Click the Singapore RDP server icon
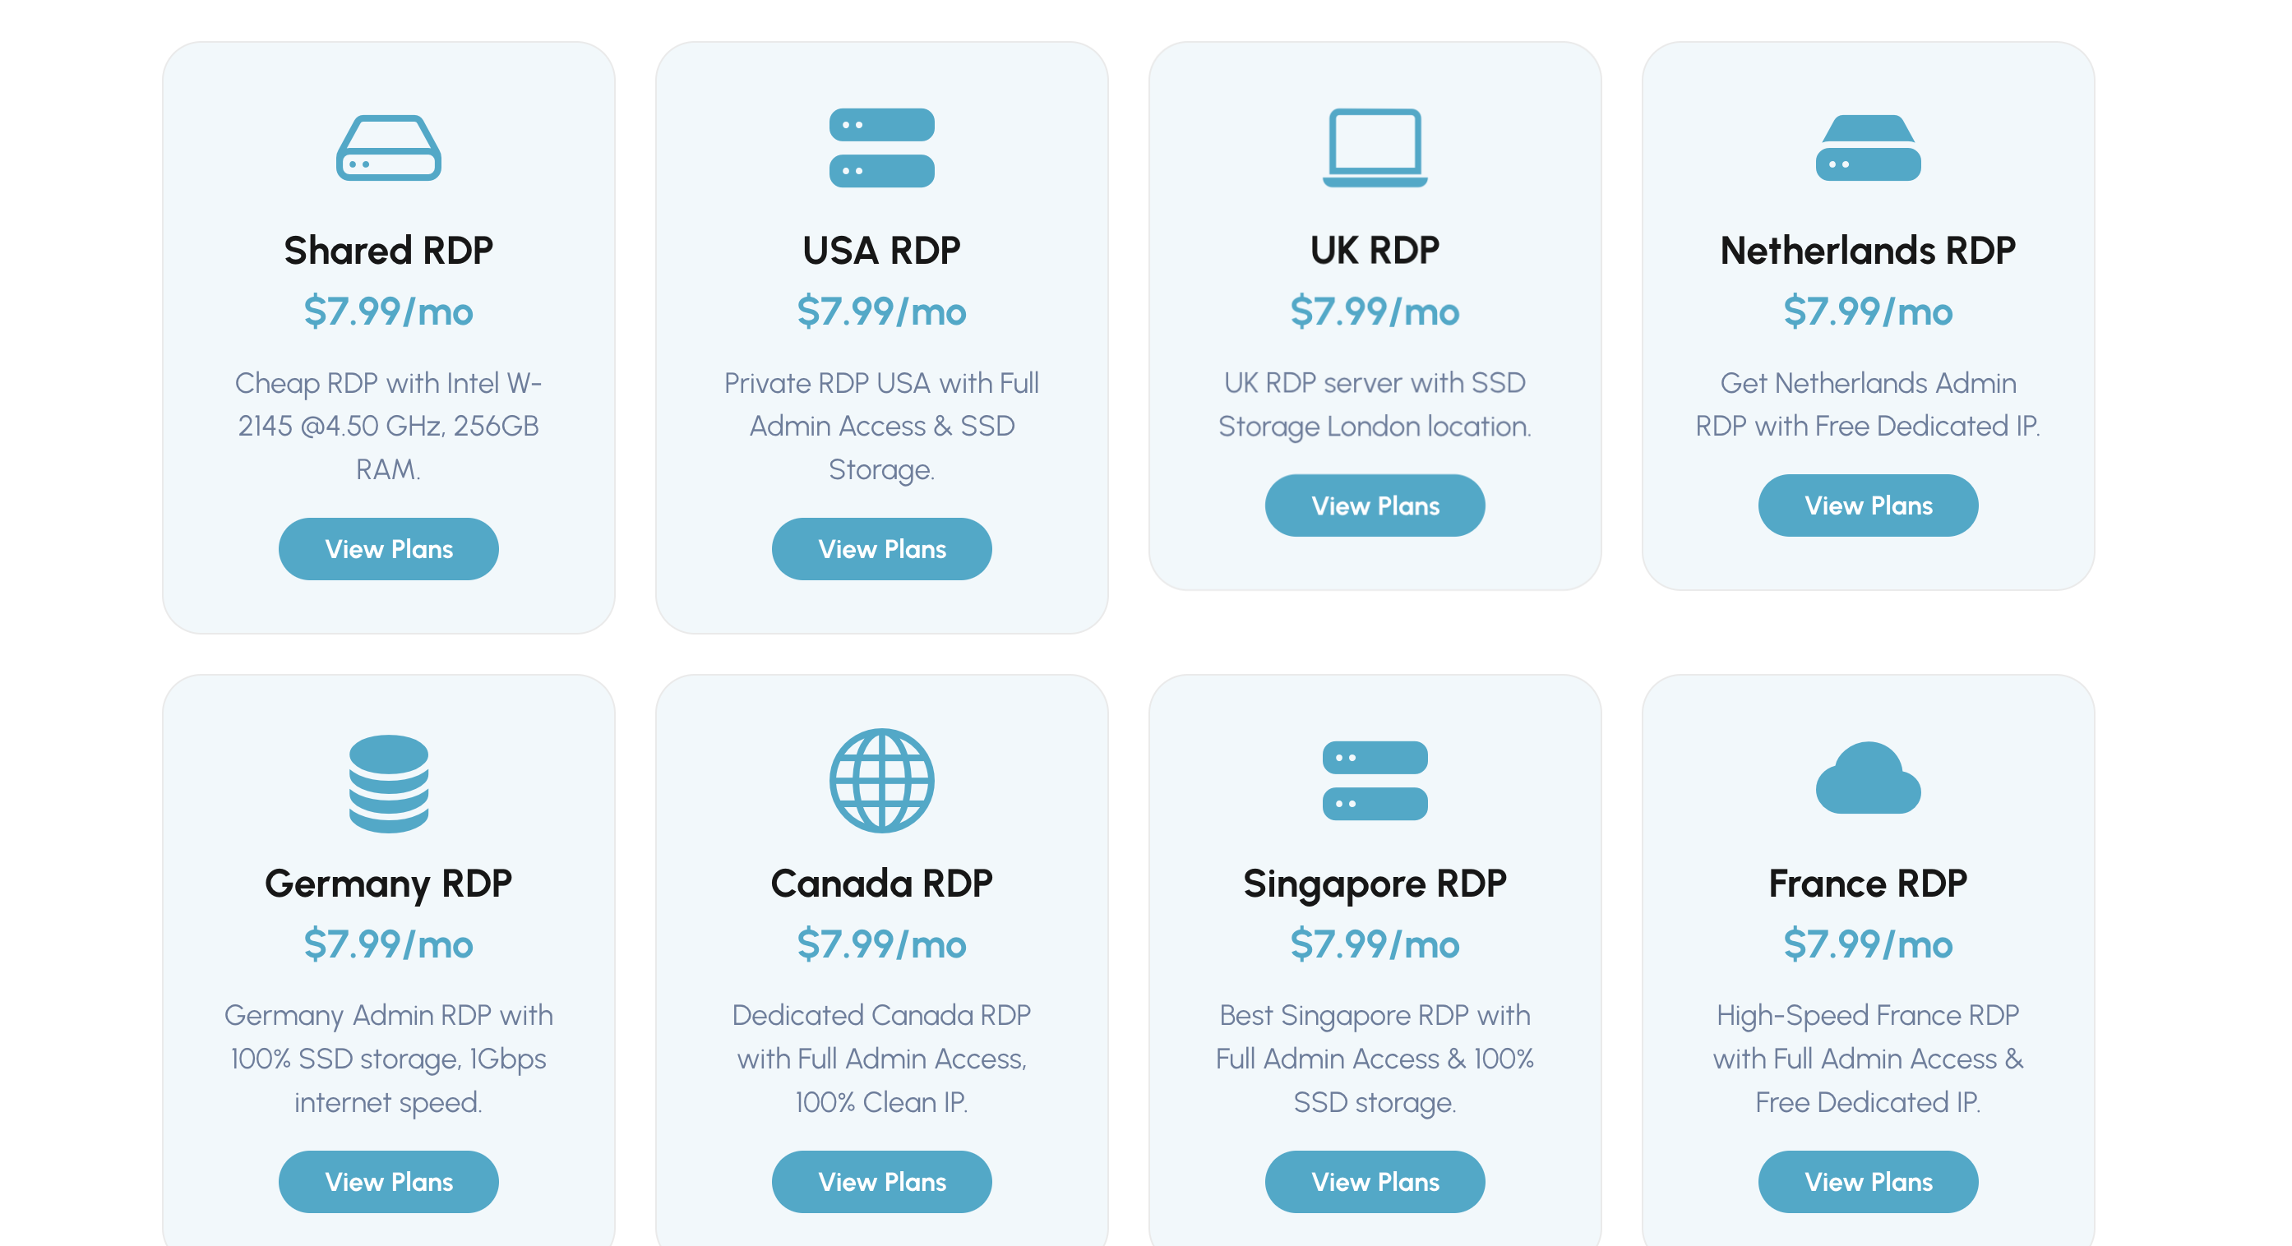This screenshot has height=1246, width=2292. coord(1375,781)
